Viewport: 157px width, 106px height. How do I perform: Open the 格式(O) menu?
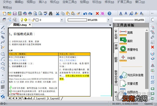[x=55, y=2]
